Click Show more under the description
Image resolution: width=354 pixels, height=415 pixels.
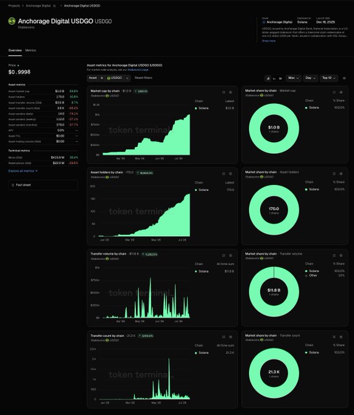(x=269, y=41)
